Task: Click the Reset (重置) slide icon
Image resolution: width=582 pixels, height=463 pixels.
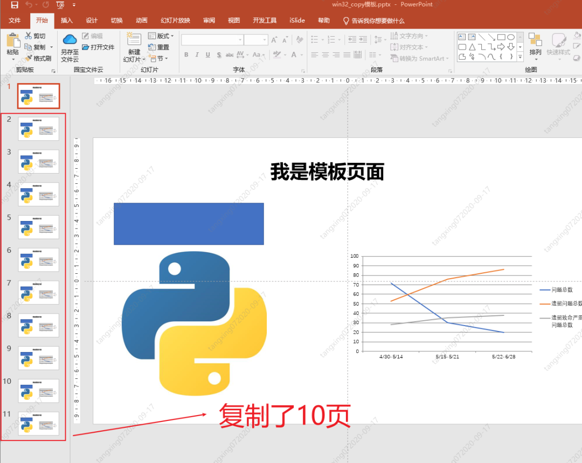Action: tap(160, 46)
